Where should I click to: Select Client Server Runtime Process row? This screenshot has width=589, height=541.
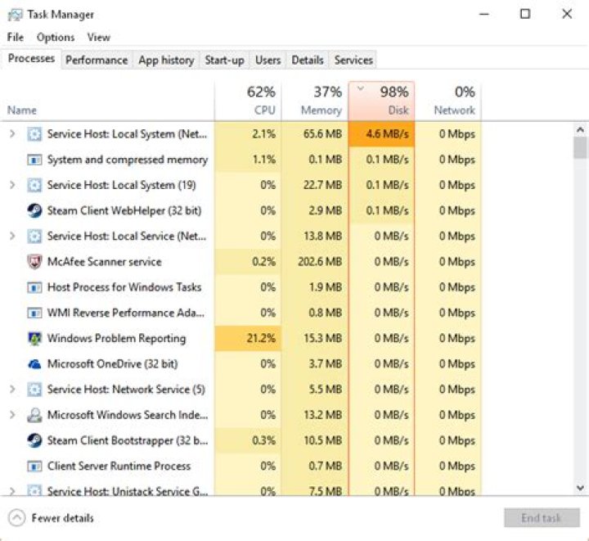click(241, 467)
